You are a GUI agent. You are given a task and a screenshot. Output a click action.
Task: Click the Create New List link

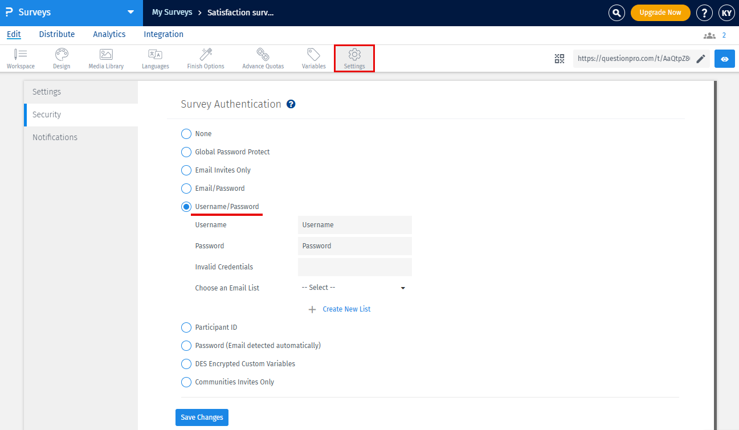pos(346,309)
